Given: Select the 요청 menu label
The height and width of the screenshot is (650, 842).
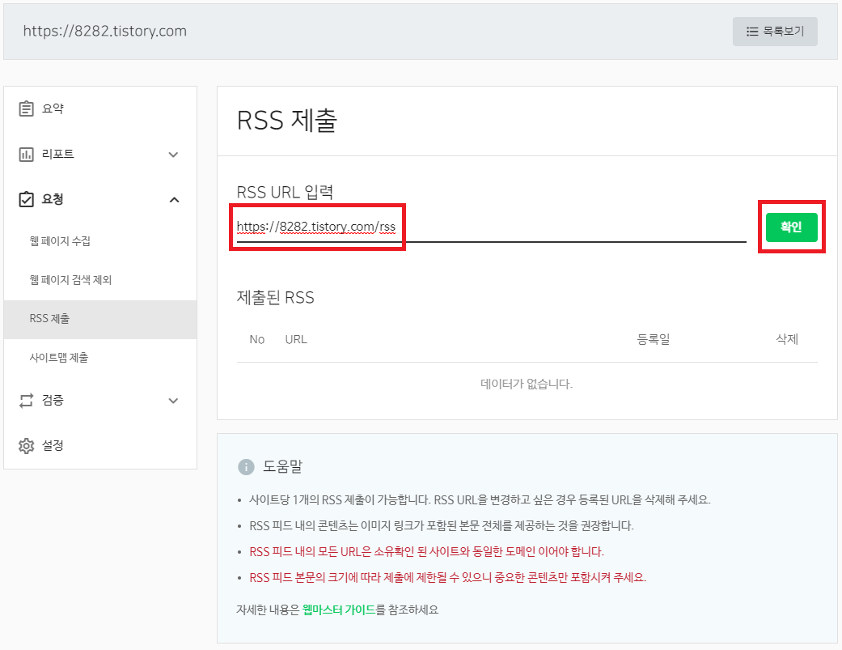Looking at the screenshot, I should pos(53,199).
